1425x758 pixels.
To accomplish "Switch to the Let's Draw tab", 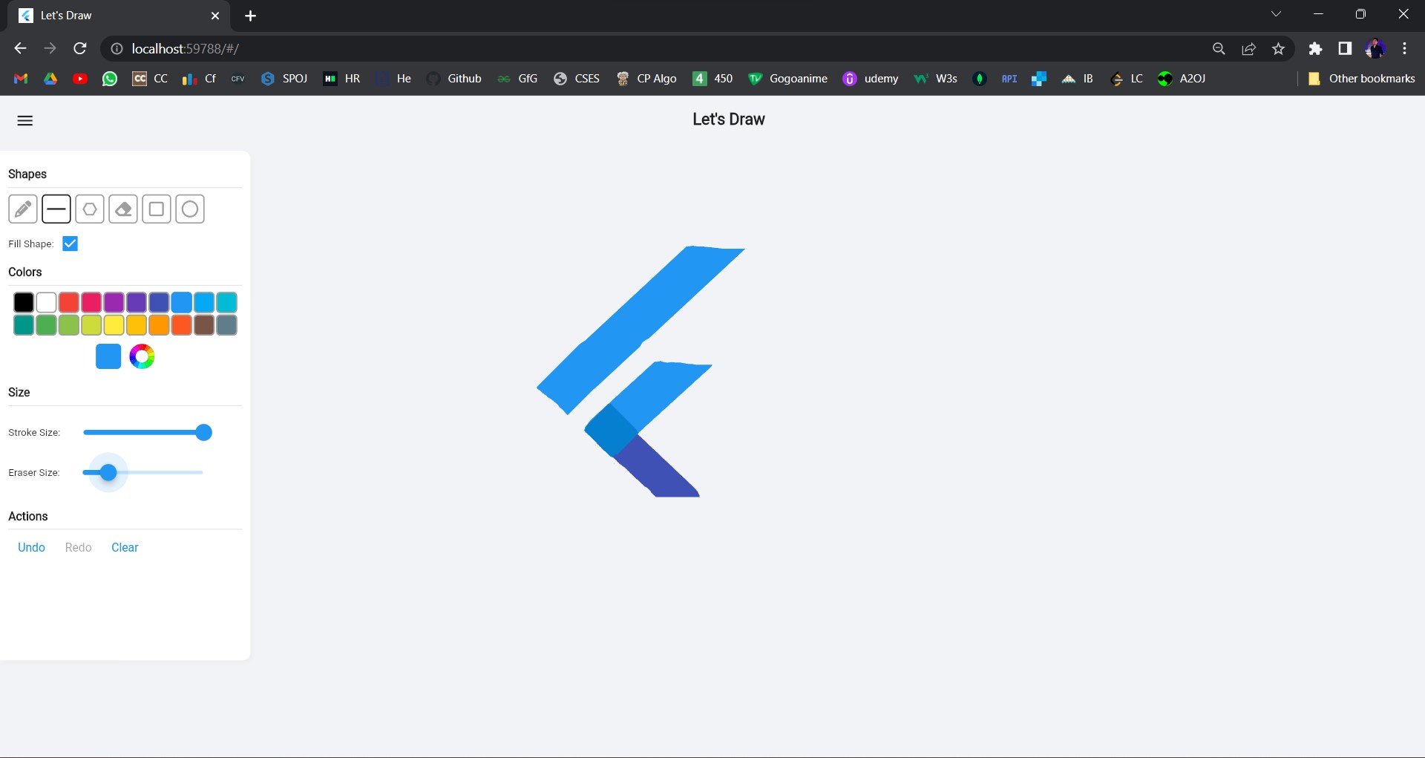I will [x=119, y=16].
